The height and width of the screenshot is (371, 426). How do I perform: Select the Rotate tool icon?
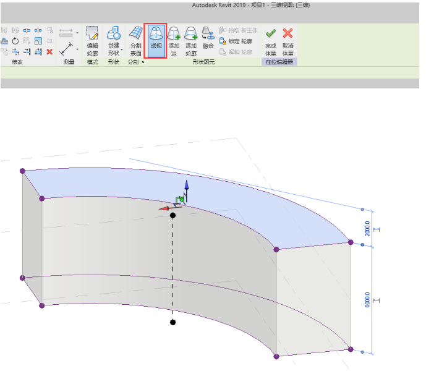(15, 41)
